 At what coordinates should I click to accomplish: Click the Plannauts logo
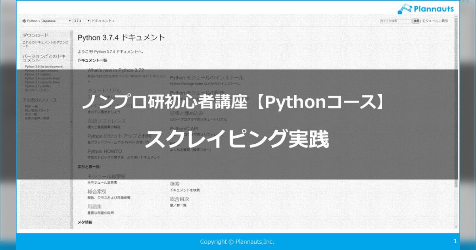pos(426,7)
